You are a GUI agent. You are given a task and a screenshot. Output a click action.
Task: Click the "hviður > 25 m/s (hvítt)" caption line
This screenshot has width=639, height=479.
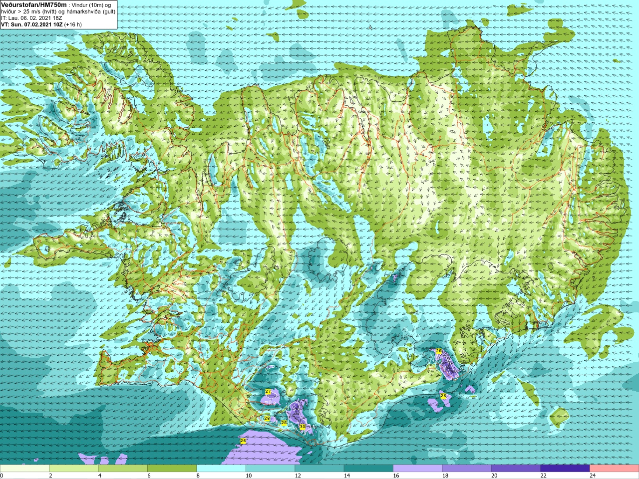58,11
